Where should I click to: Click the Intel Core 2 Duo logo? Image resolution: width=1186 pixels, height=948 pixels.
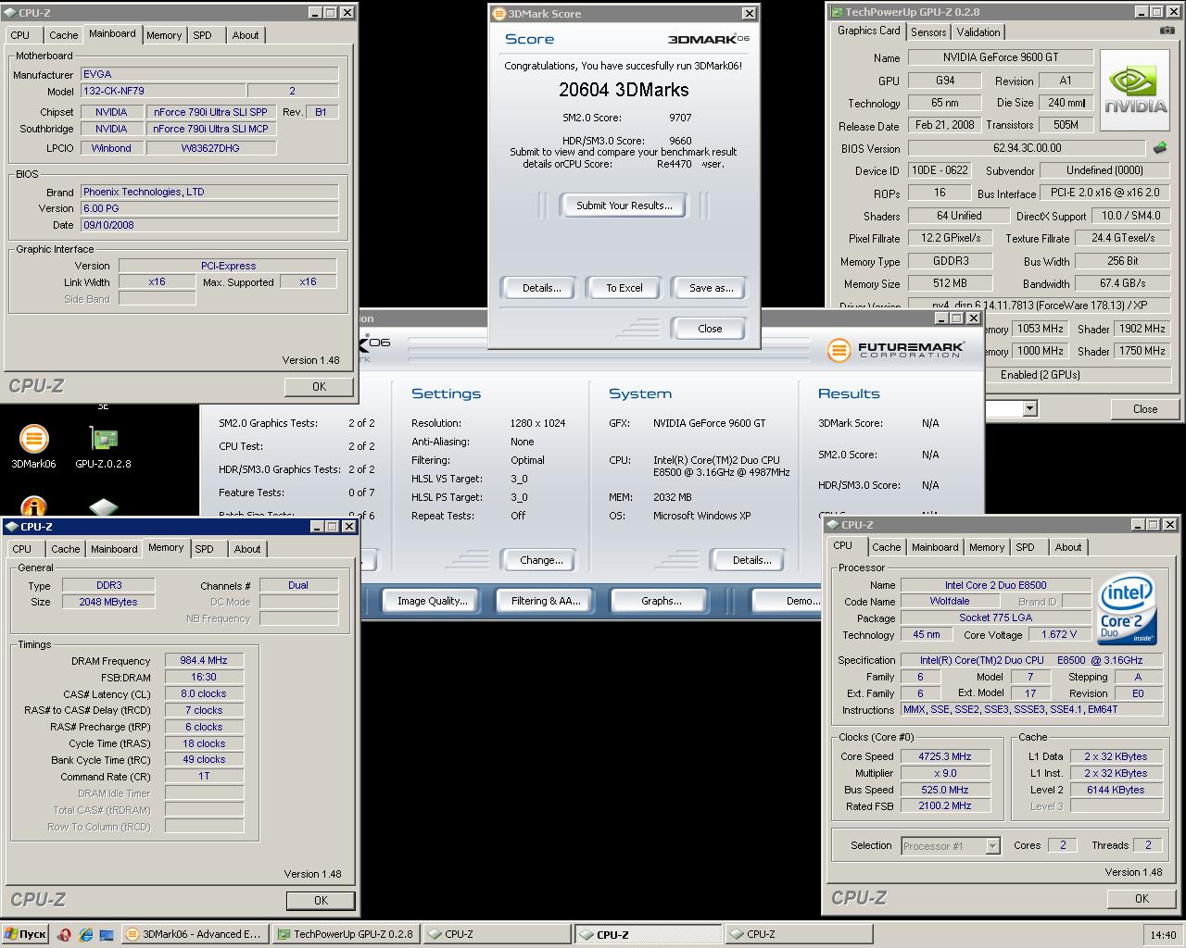tap(1127, 610)
